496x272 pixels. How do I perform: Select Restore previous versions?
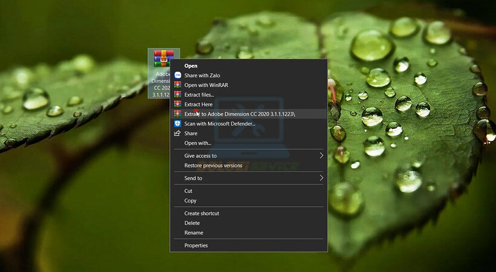(x=249, y=166)
